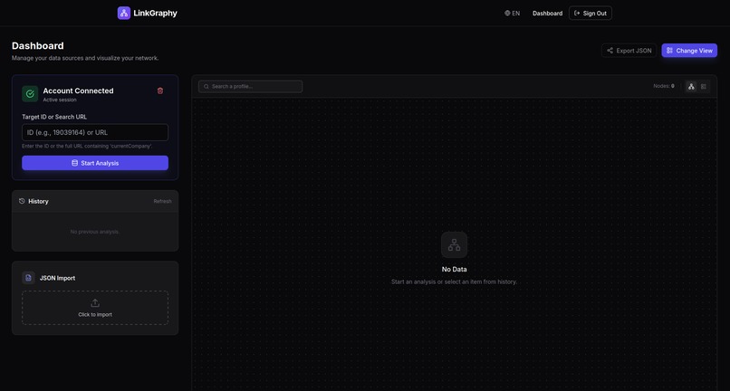730x391 pixels.
Task: Click the 'Click to import' text
Action: (95, 315)
